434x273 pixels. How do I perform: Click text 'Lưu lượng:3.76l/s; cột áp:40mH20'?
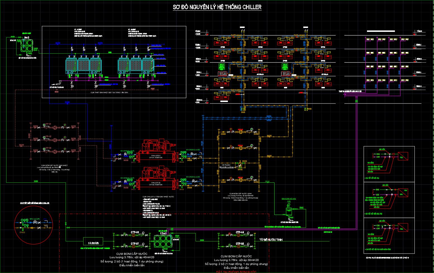coord(132,257)
